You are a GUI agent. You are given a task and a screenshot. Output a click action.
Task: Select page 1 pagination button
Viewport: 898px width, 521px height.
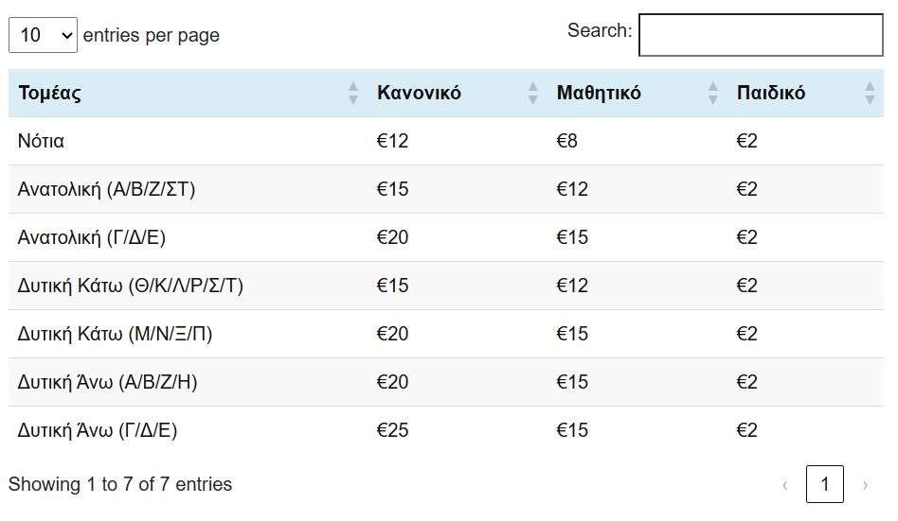(x=824, y=485)
